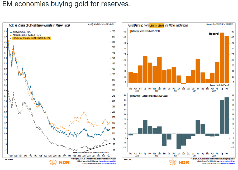Click the highlighted 'Central Banks' text in the title
The image size is (238, 170).
tap(157, 25)
